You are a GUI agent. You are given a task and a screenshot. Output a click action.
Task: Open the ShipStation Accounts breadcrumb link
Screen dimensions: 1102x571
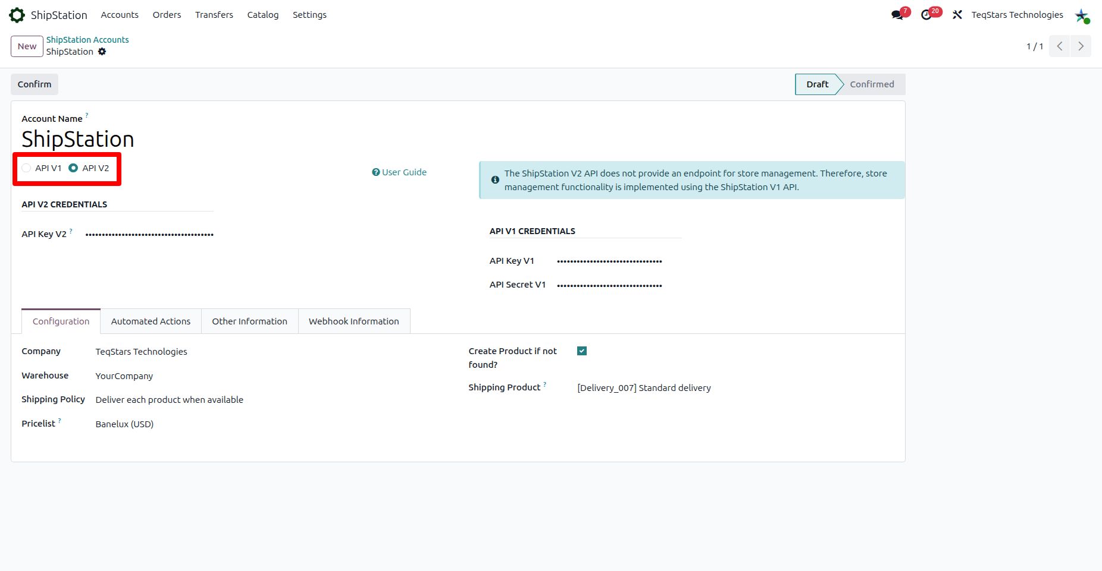87,40
